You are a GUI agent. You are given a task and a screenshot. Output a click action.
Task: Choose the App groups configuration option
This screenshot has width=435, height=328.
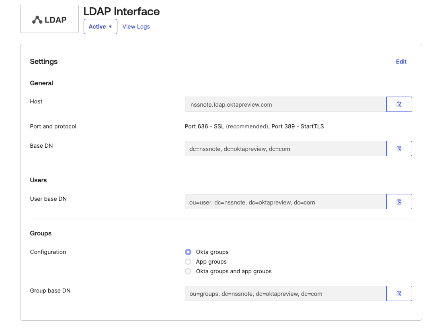[x=188, y=261]
